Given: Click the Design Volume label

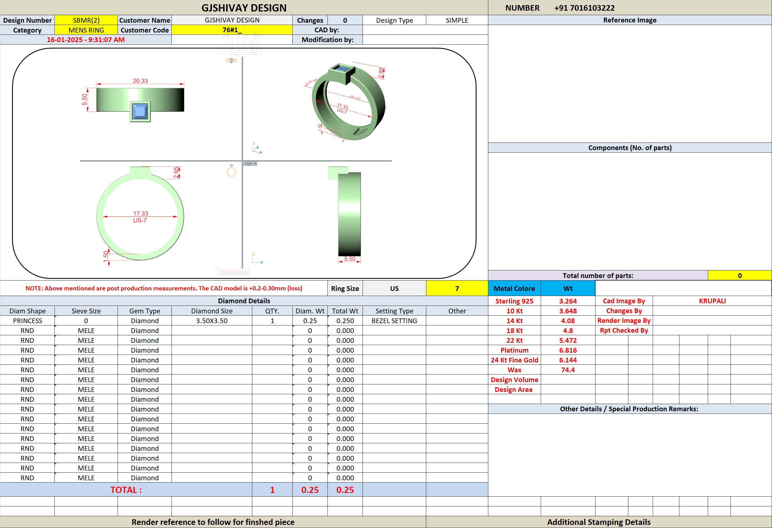Looking at the screenshot, I should point(514,380).
